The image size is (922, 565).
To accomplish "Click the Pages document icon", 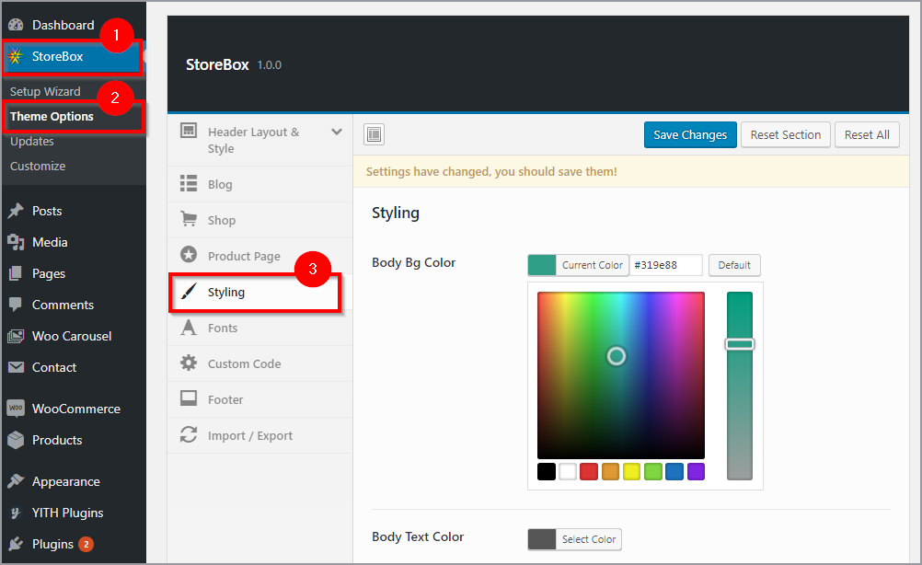I will click(16, 273).
